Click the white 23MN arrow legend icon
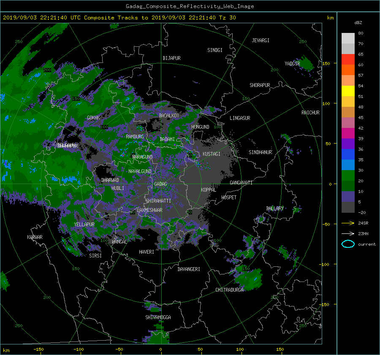The image size is (380, 355). 348,233
